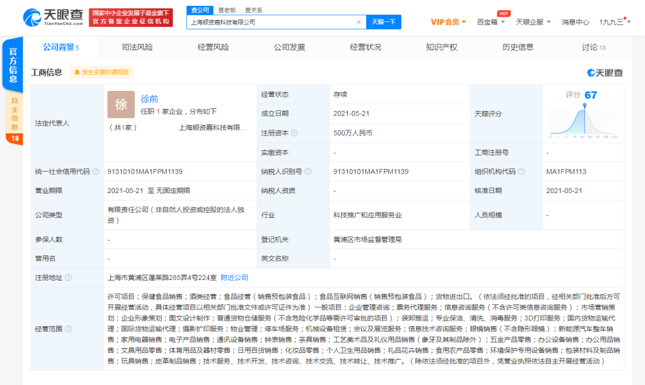Click the establishment date 2021-05-21 under 成立日期
Screen dimensions: 645x385
click(352, 114)
